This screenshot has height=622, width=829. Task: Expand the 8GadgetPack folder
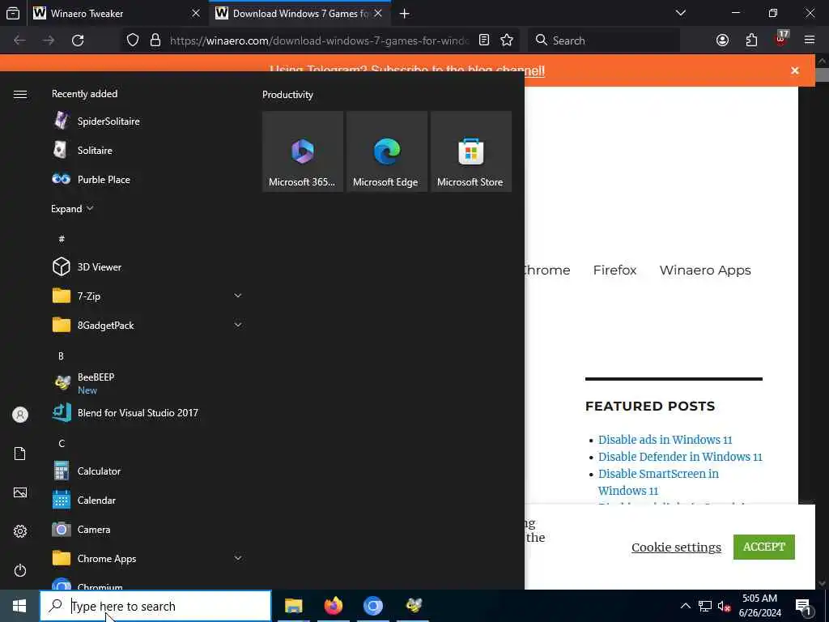[x=238, y=325]
